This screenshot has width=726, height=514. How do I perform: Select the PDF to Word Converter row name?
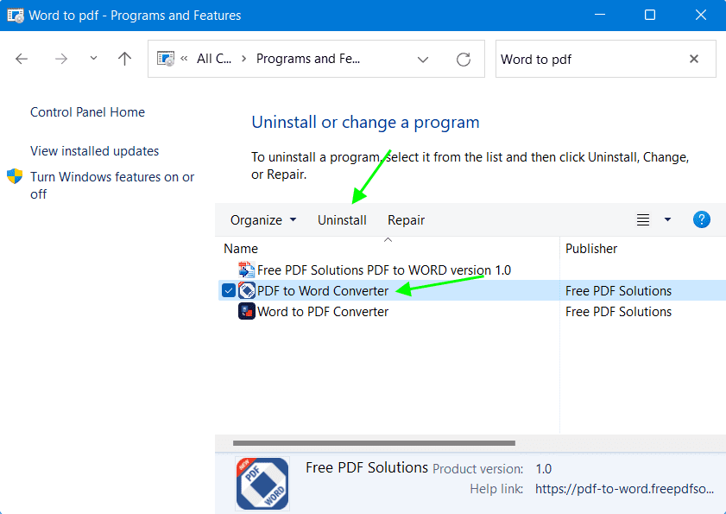(323, 291)
